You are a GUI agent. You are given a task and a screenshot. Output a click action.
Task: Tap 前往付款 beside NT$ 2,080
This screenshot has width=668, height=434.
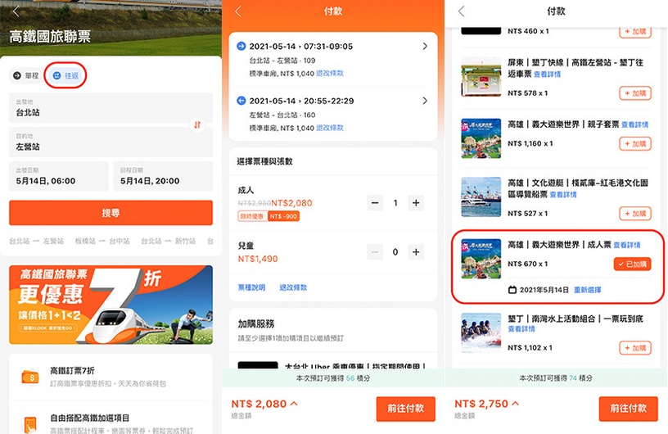pyautogui.click(x=405, y=409)
